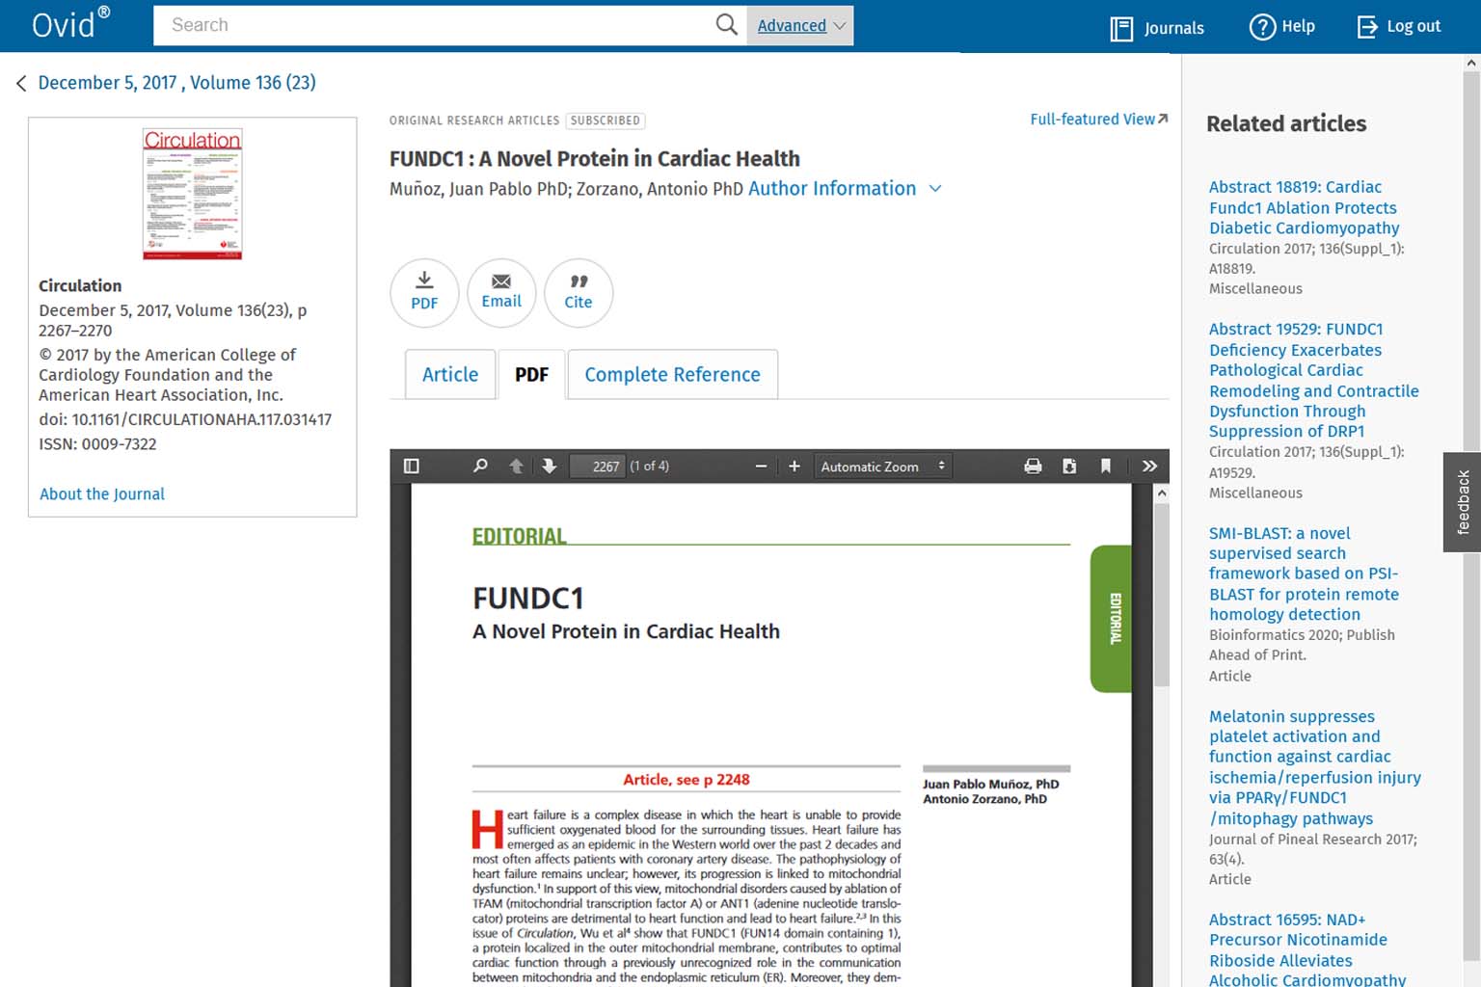This screenshot has height=987, width=1481.
Task: Open the About the Journal link
Action: [x=102, y=494]
